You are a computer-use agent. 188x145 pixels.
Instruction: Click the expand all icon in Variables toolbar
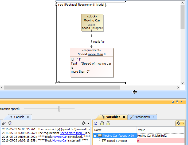pos(102,123)
